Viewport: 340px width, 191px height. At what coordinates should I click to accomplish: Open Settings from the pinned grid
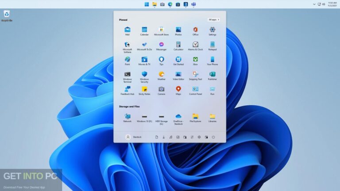212,31
